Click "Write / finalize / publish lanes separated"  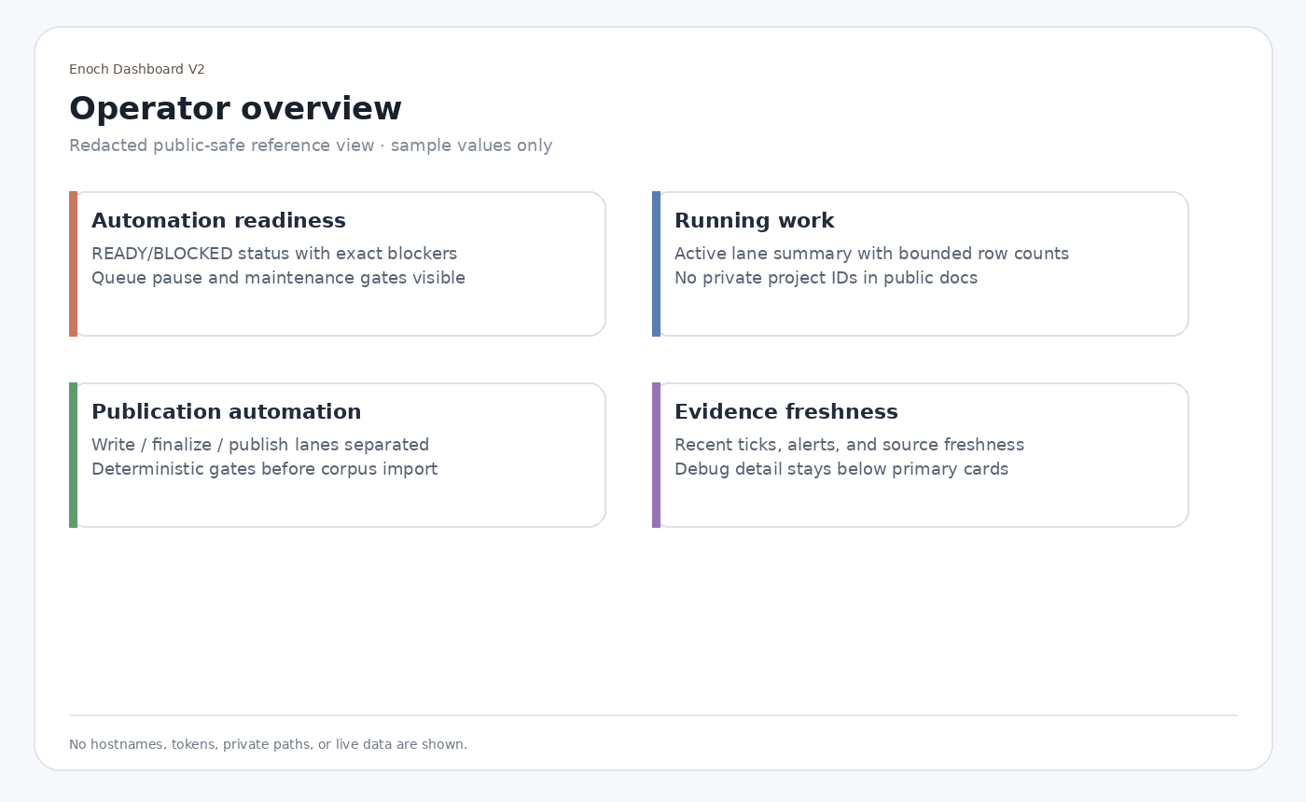(260, 445)
